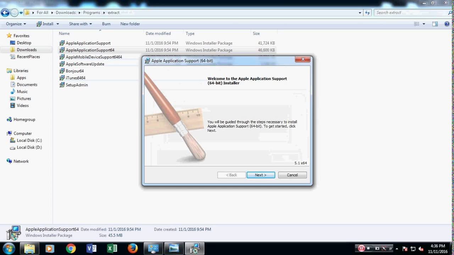Sort files by the Name column
This screenshot has height=255, width=454.
(64, 33)
